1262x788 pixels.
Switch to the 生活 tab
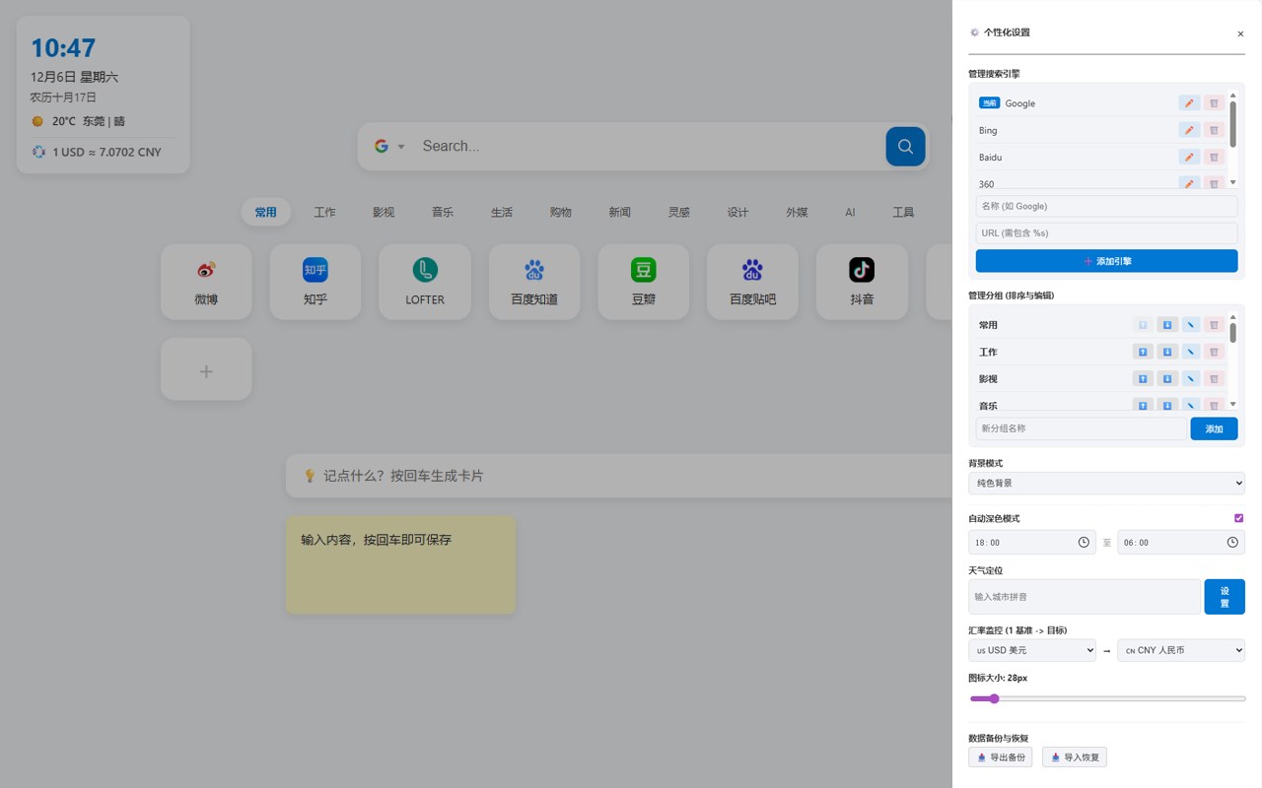coord(502,212)
